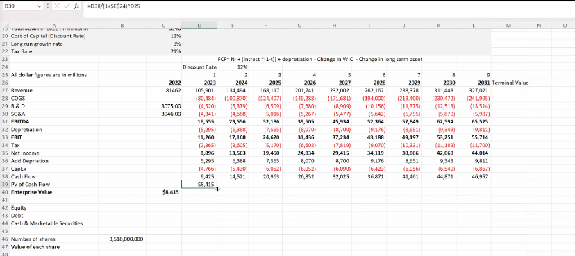
Task: Select the $8,415 Enterprise Value cell
Action: 164,192
